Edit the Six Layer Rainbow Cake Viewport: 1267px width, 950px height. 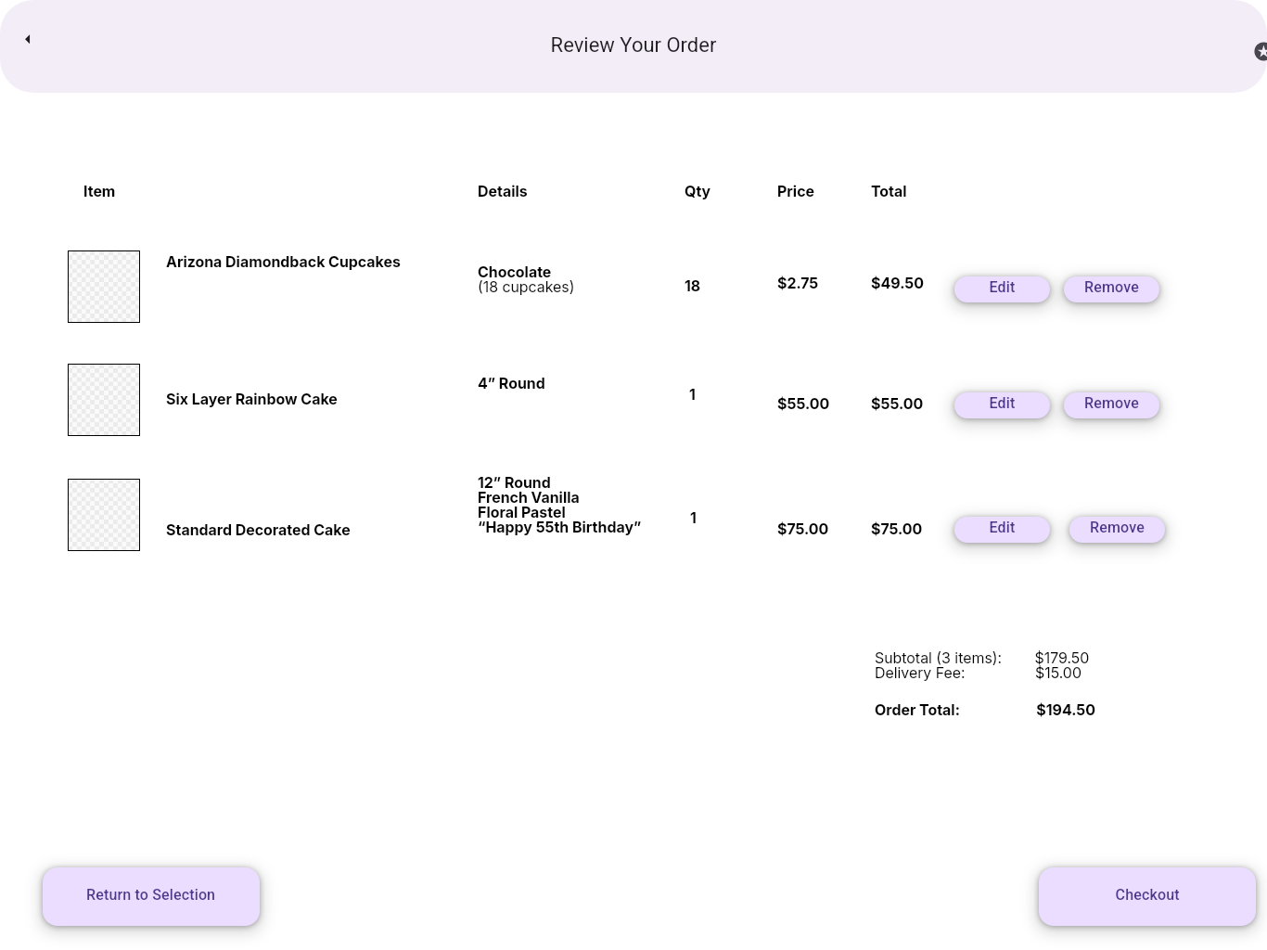1002,404
